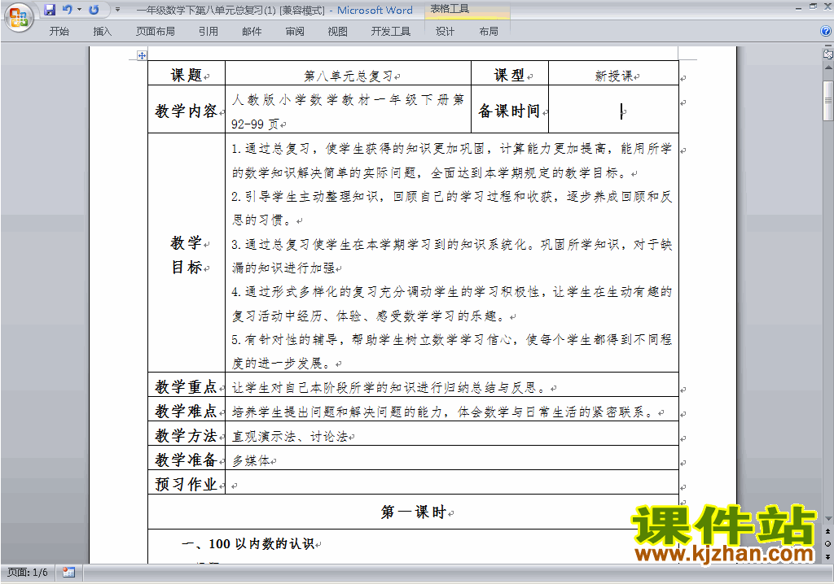Open the 邮件 ribbon tab
The width and height of the screenshot is (834, 584).
point(252,32)
